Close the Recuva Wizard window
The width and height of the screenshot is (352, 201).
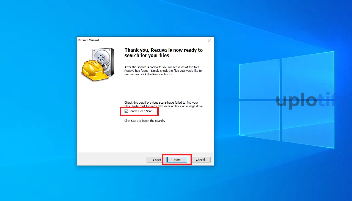click(210, 40)
